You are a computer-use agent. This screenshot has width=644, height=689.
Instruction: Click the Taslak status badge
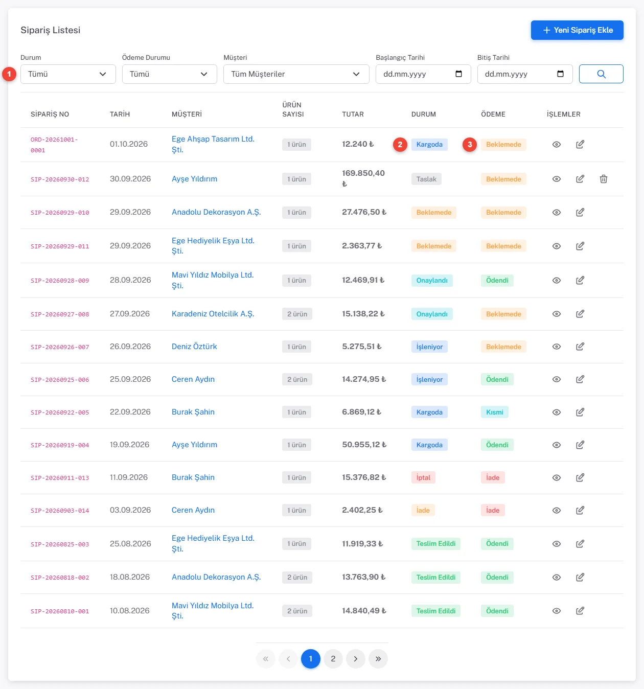coord(426,179)
